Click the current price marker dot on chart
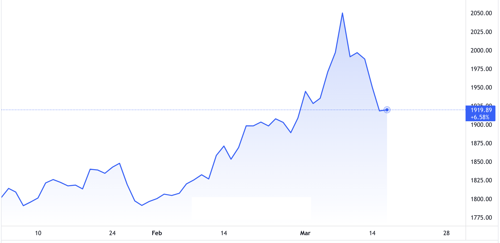Viewport: 500px width, 243px height. [x=387, y=110]
